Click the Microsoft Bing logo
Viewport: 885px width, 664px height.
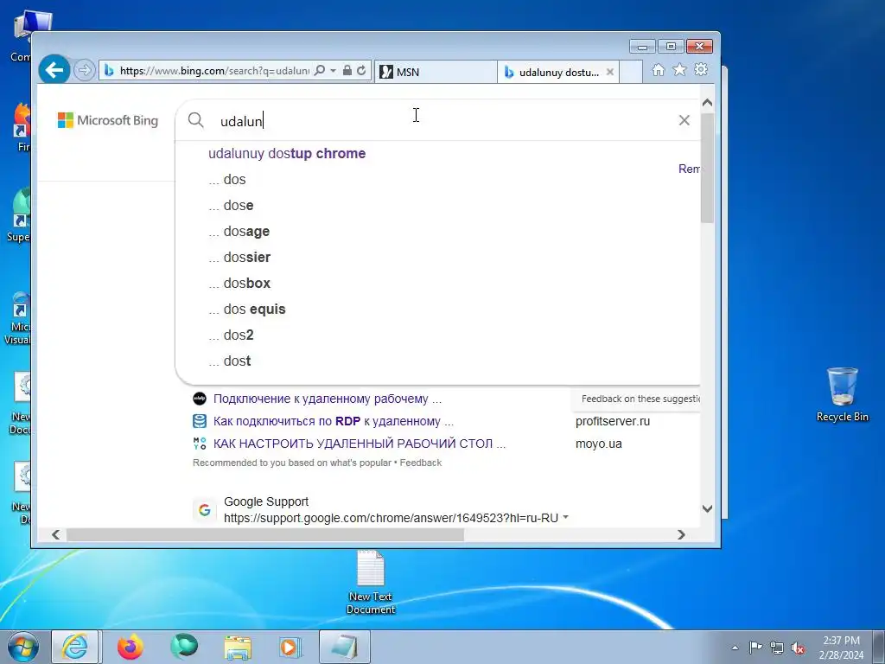108,120
